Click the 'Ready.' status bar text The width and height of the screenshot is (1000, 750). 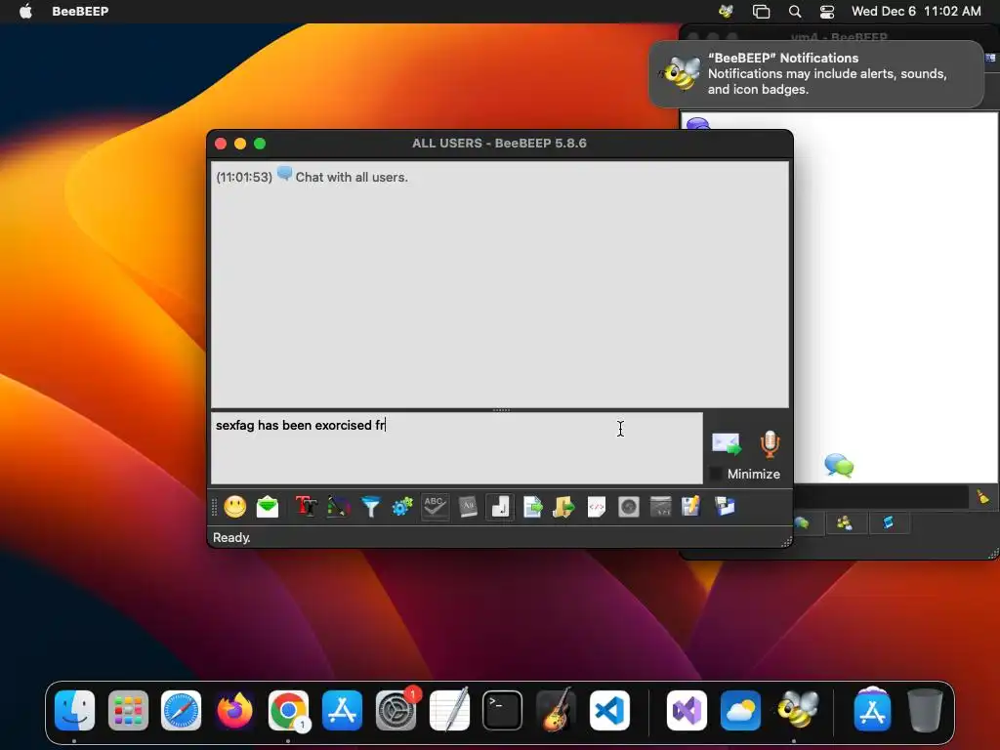[231, 538]
